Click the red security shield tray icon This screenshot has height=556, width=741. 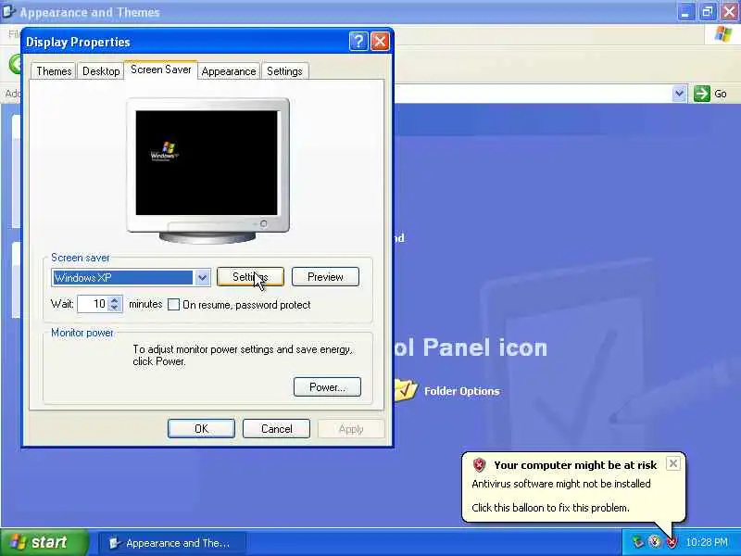click(672, 542)
